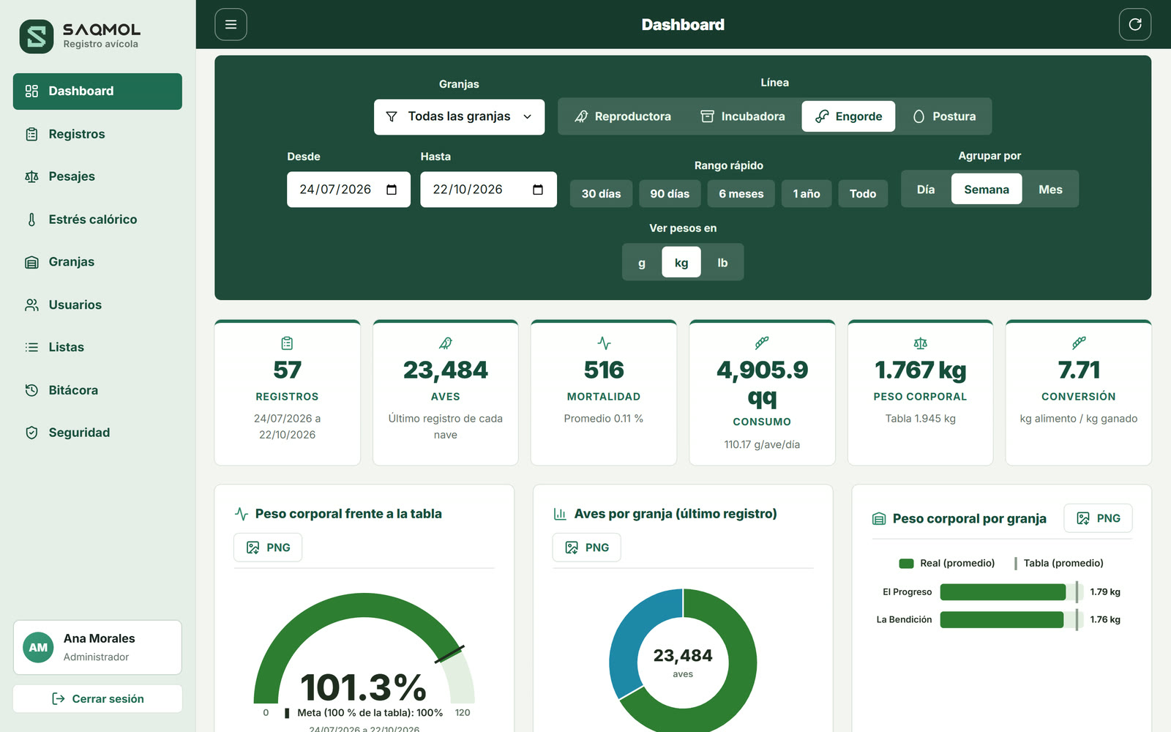Refresh the dashboard data
This screenshot has width=1171, height=732.
[1135, 24]
